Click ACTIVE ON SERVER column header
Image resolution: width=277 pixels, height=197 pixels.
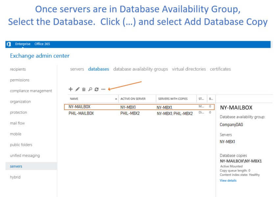coord(137,99)
